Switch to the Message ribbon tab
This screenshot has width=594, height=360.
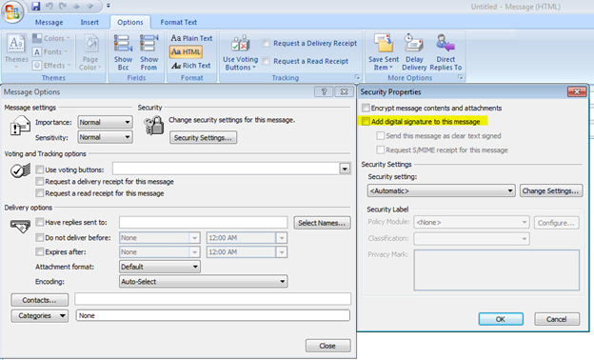coord(49,22)
